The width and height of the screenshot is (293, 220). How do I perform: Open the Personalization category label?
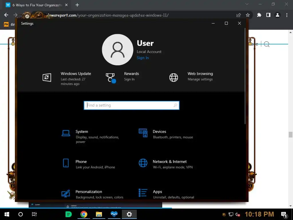89,192
